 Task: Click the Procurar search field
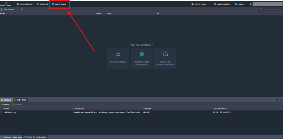pos(271,9)
